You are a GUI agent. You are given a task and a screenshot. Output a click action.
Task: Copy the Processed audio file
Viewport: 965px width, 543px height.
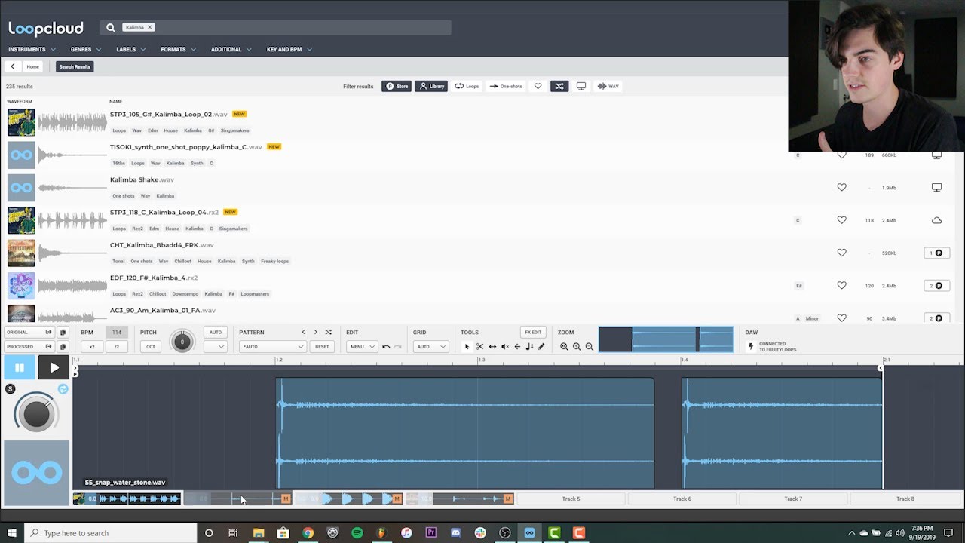tap(63, 347)
